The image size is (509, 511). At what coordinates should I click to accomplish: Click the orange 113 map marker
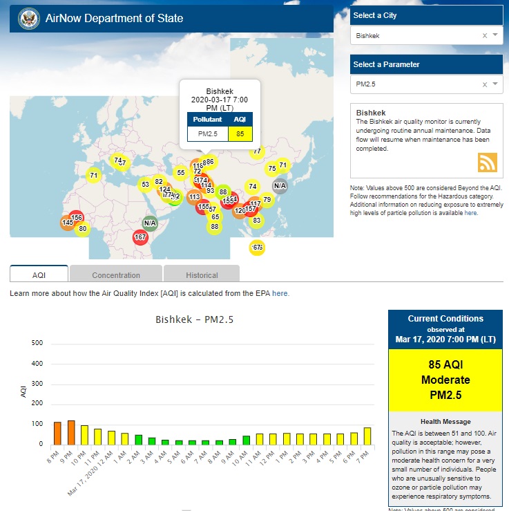click(x=195, y=197)
